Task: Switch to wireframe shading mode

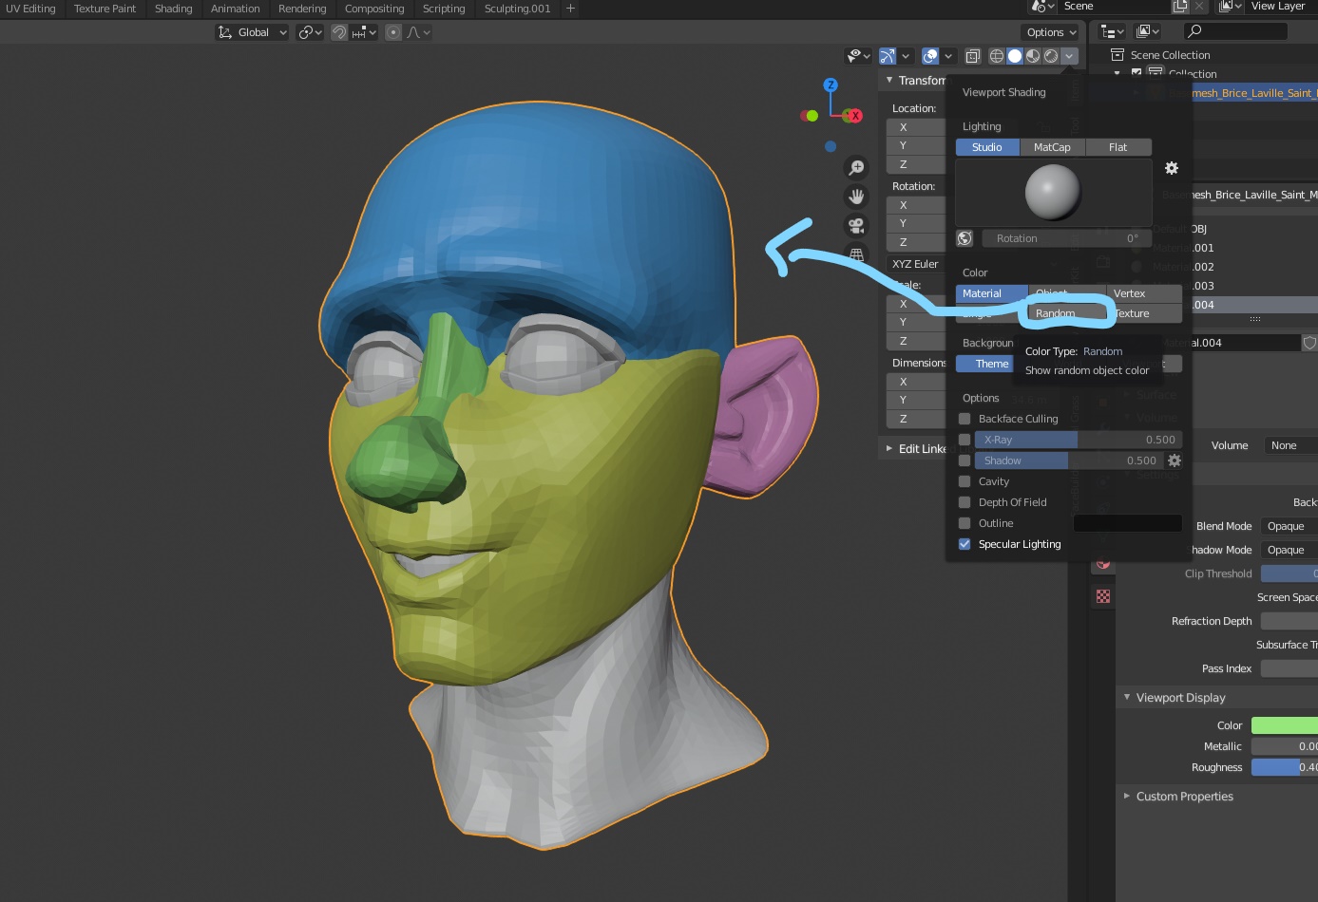Action: click(x=997, y=56)
